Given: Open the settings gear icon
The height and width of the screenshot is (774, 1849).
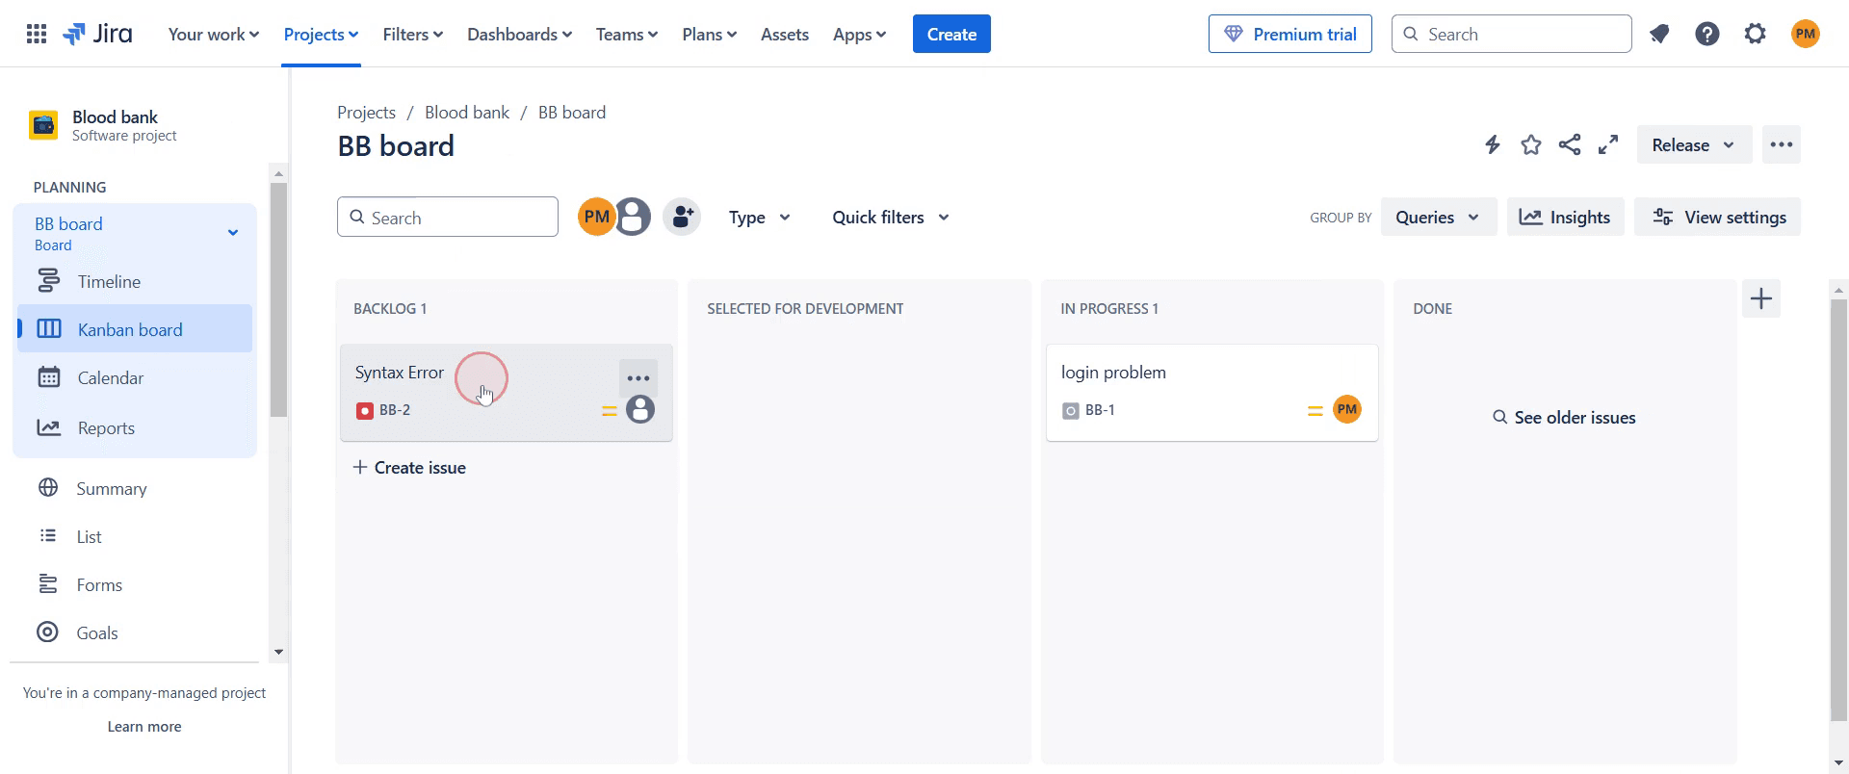Looking at the screenshot, I should (x=1756, y=35).
